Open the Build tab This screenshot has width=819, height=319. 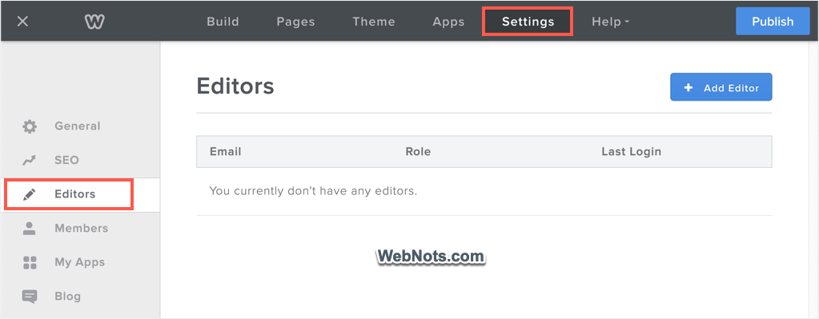(x=223, y=22)
